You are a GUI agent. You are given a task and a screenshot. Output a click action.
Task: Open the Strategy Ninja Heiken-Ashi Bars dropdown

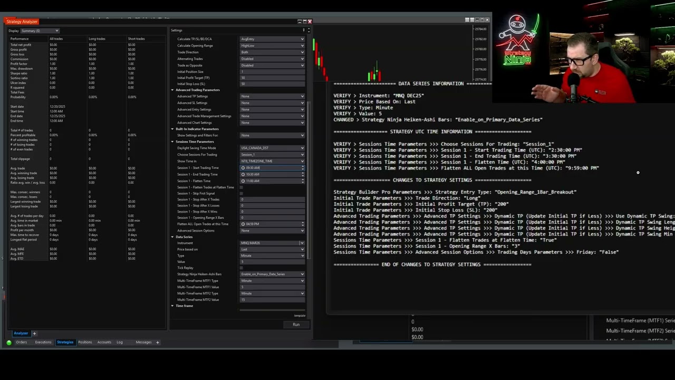click(x=272, y=274)
